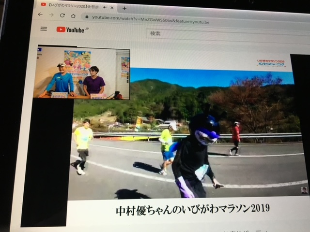Close the いびがわマラソン2020 tab
Screen dimensions: 310x232
click(112, 8)
